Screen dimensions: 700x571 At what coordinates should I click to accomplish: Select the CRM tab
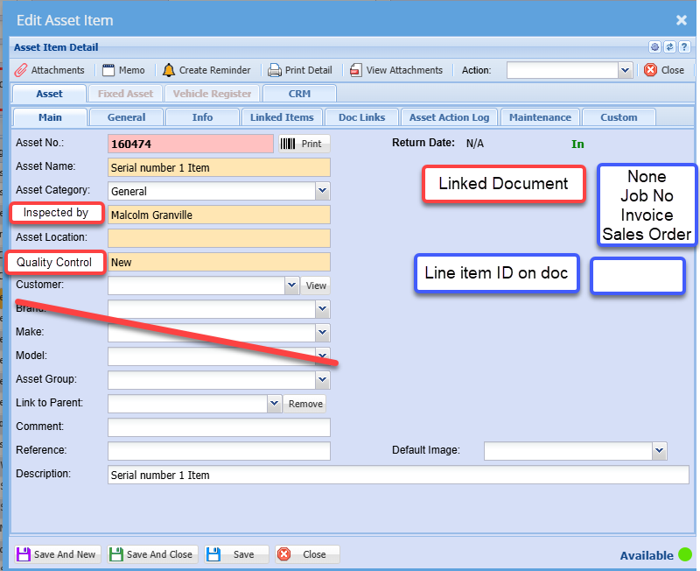(x=299, y=94)
